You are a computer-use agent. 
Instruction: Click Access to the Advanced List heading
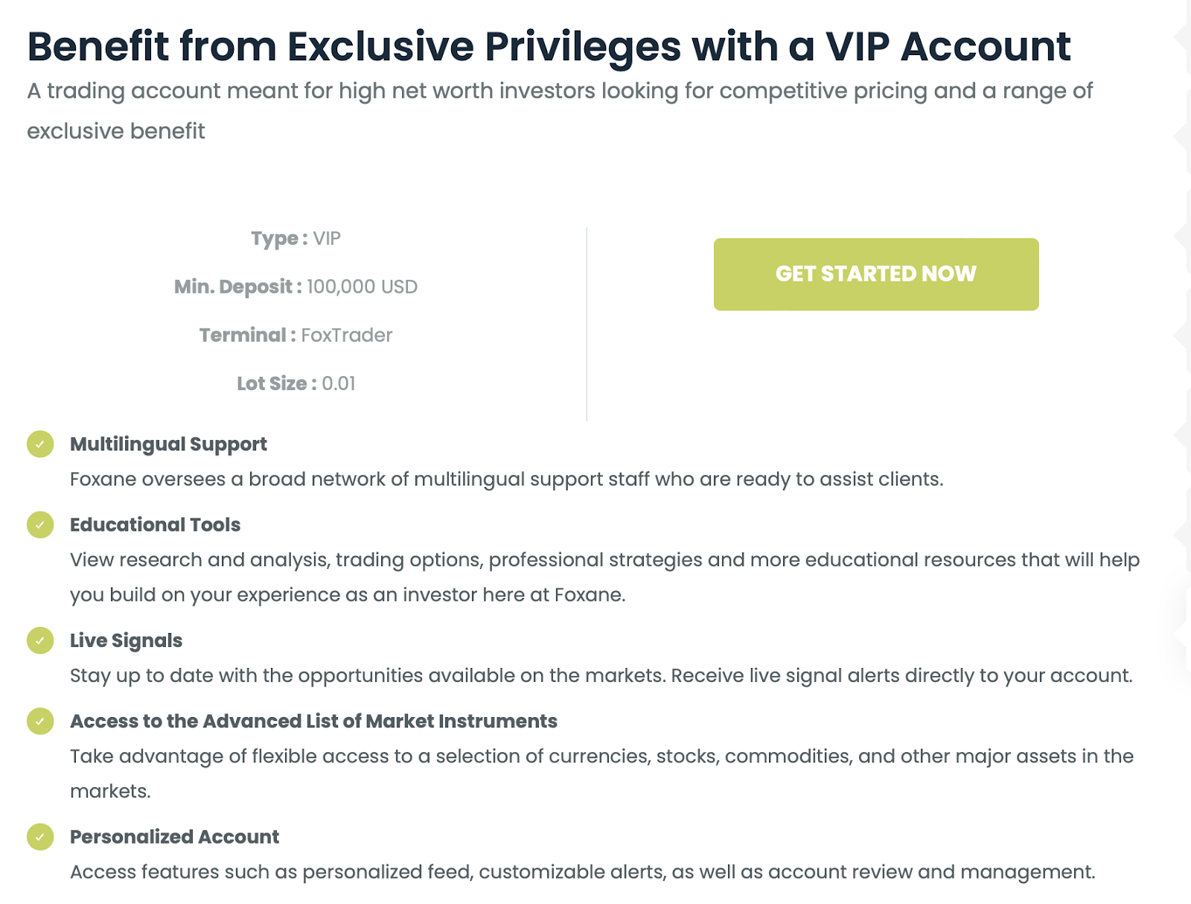[313, 721]
